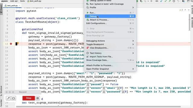Open the profiler dropdown arrow in toolbar
This screenshot has width=193, height=108.
(148, 1)
